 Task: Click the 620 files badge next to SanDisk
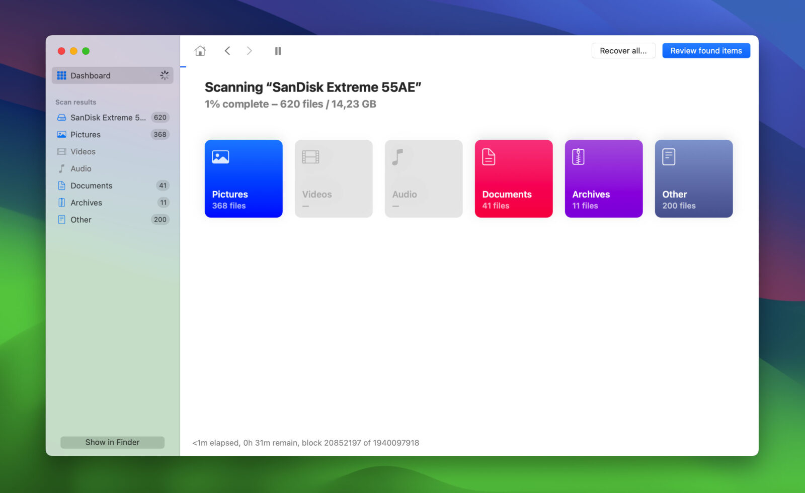pos(160,117)
